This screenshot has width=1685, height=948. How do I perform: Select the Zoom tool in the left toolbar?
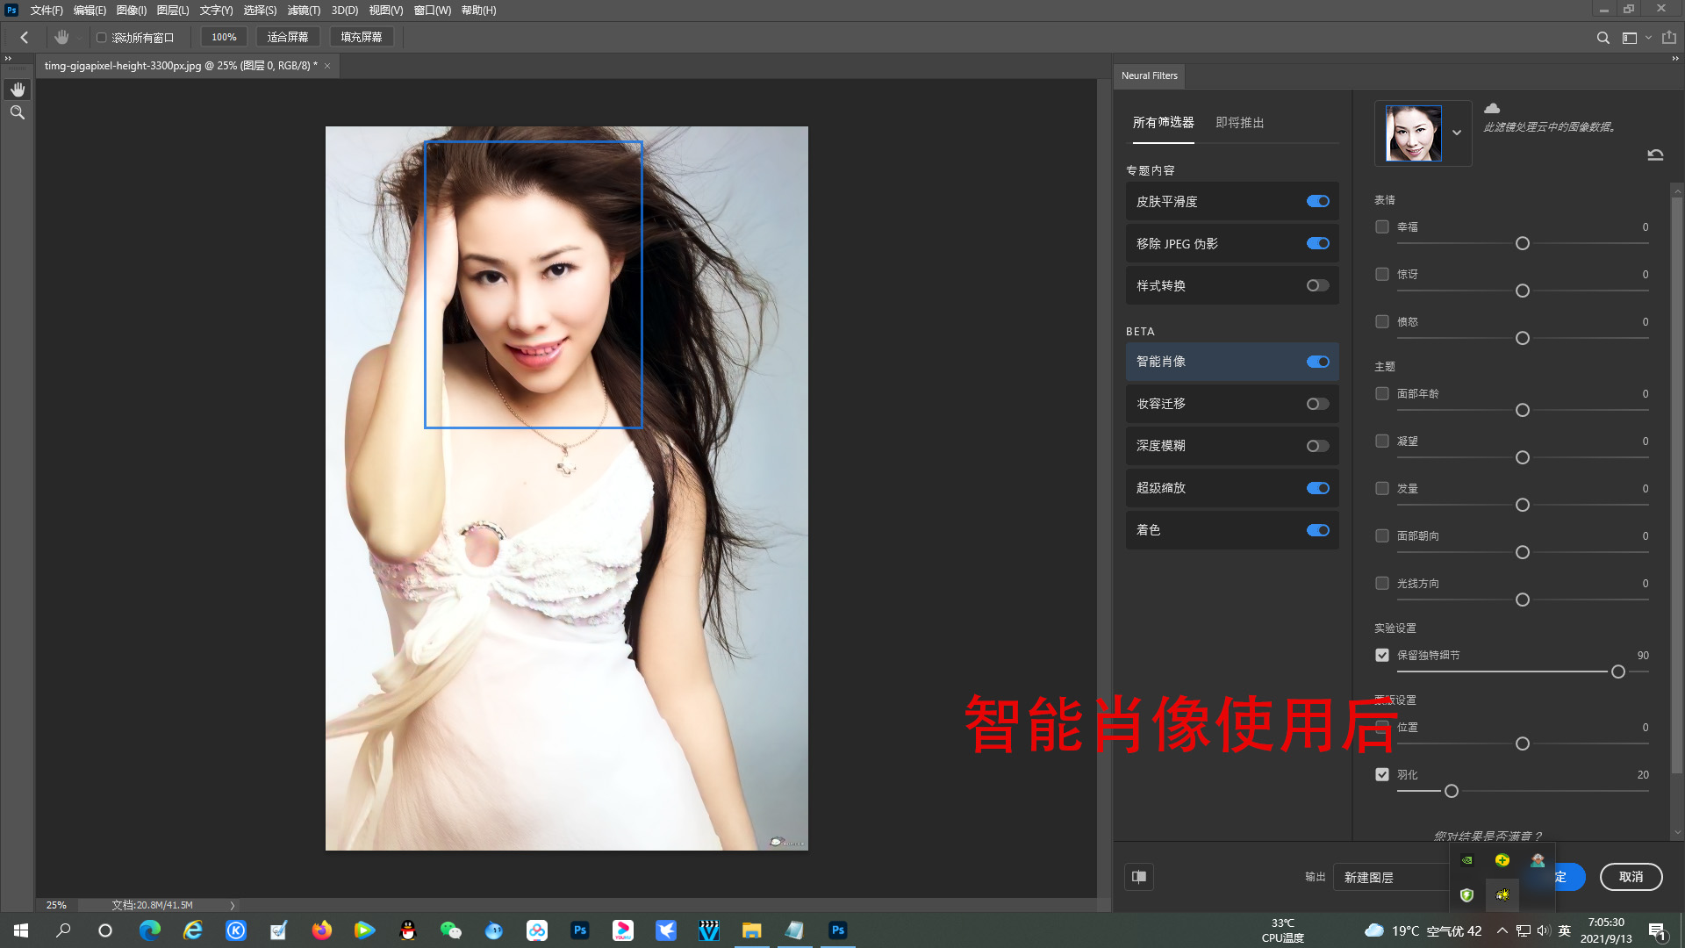[x=18, y=112]
